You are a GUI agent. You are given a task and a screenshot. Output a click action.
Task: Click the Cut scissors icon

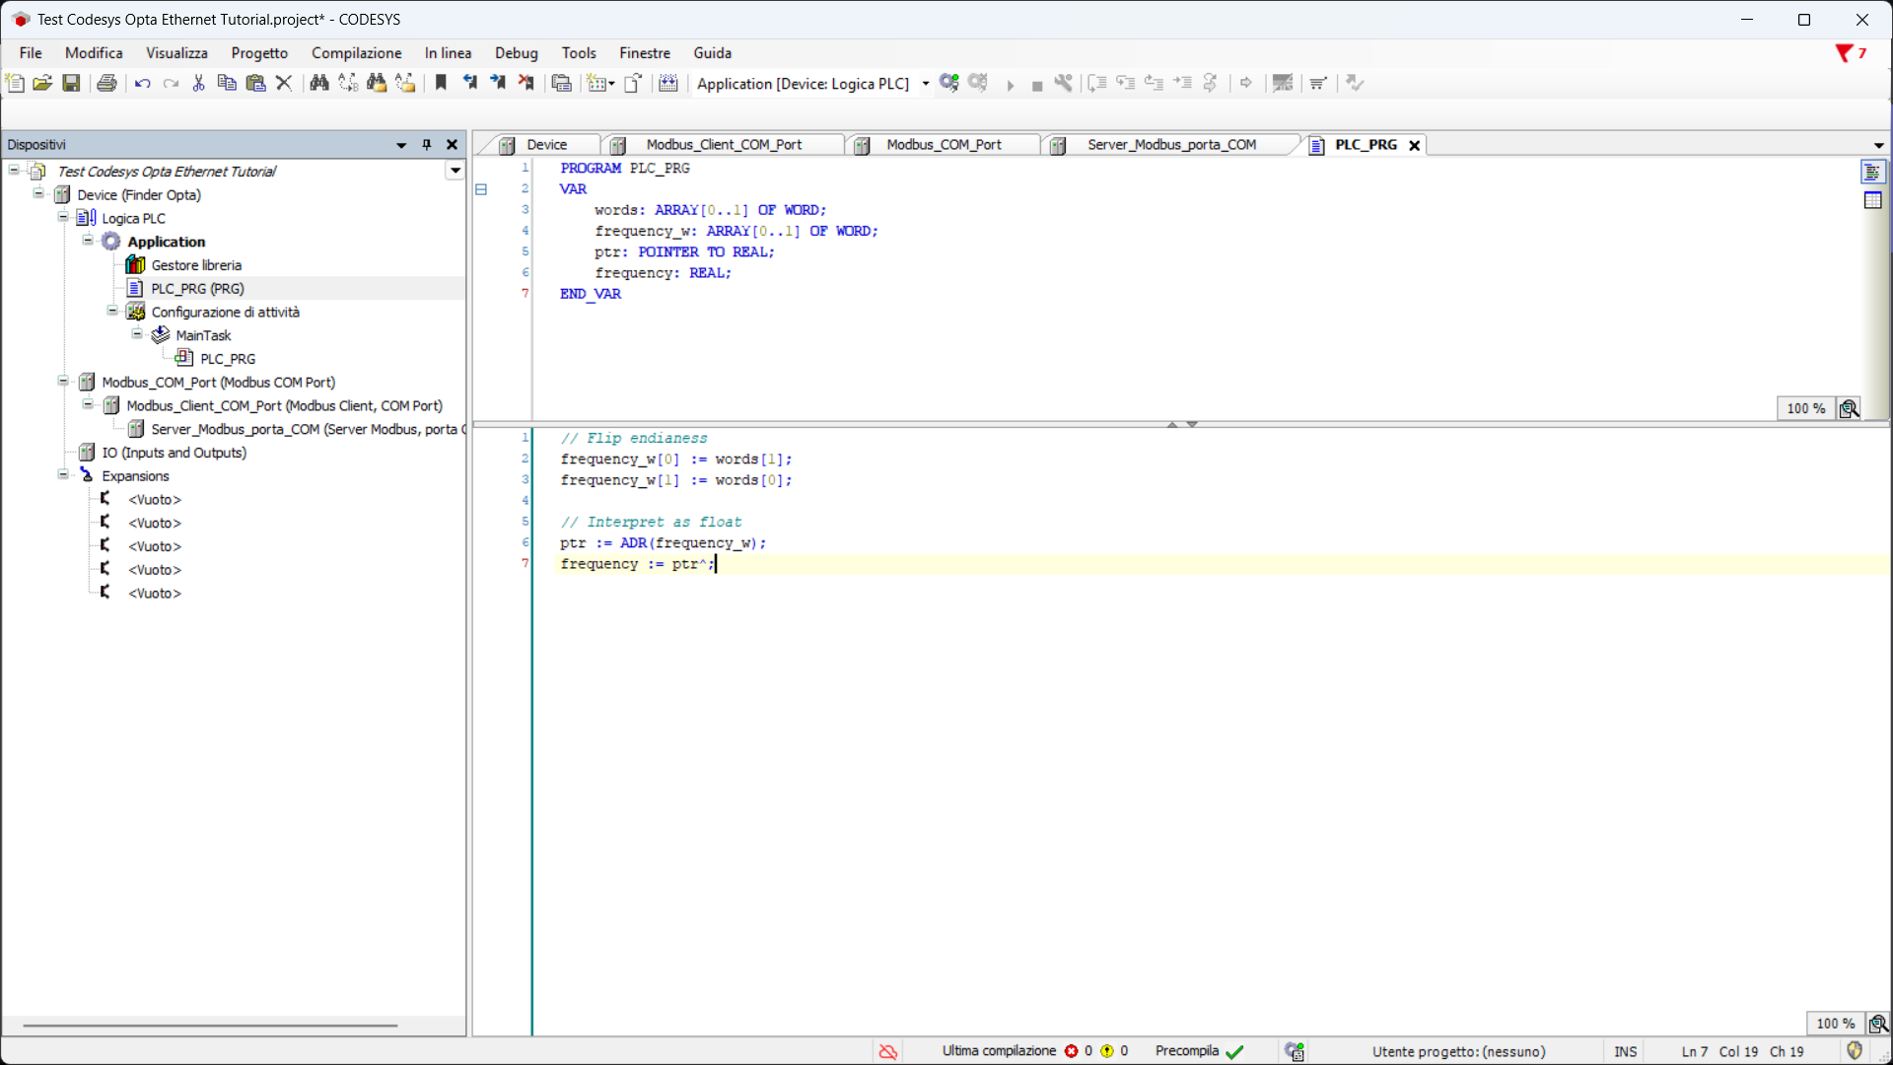pos(198,83)
